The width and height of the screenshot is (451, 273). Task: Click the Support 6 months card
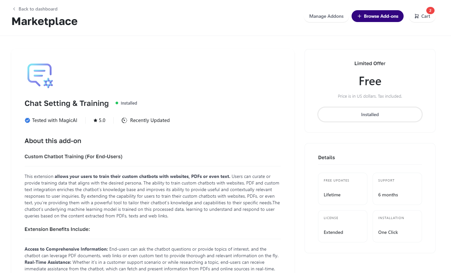point(397,189)
